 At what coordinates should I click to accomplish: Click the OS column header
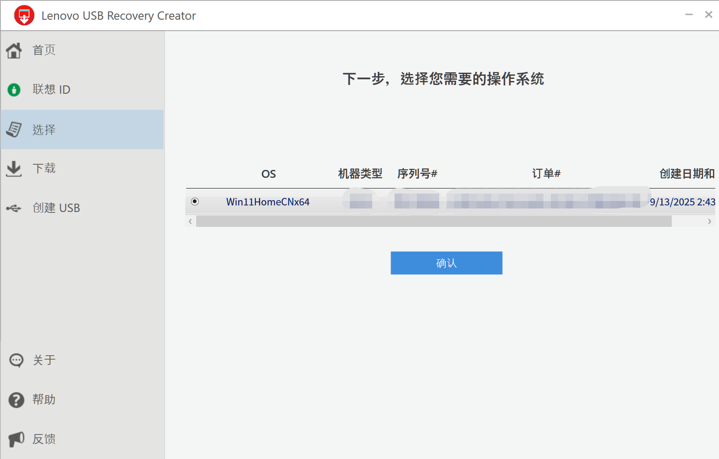click(x=268, y=174)
